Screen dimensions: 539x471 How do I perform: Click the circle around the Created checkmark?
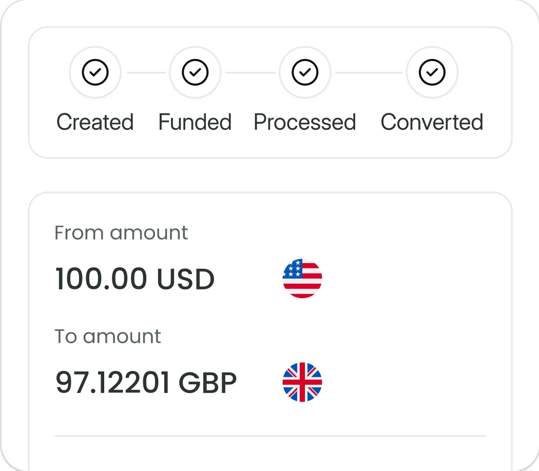click(x=95, y=72)
